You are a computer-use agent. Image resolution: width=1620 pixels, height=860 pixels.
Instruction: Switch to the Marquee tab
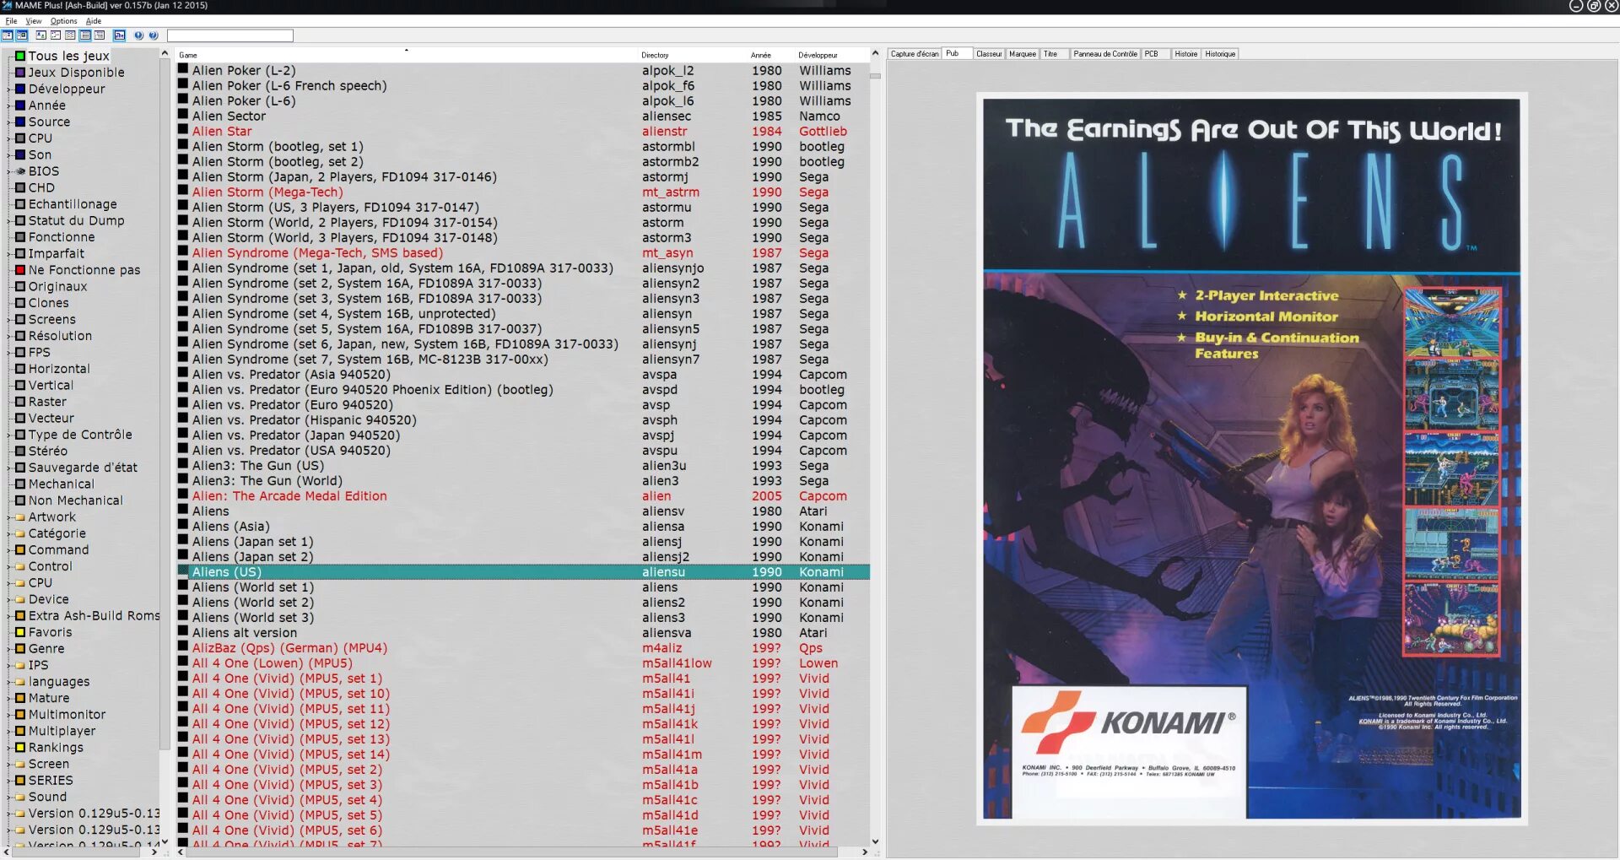click(1023, 54)
